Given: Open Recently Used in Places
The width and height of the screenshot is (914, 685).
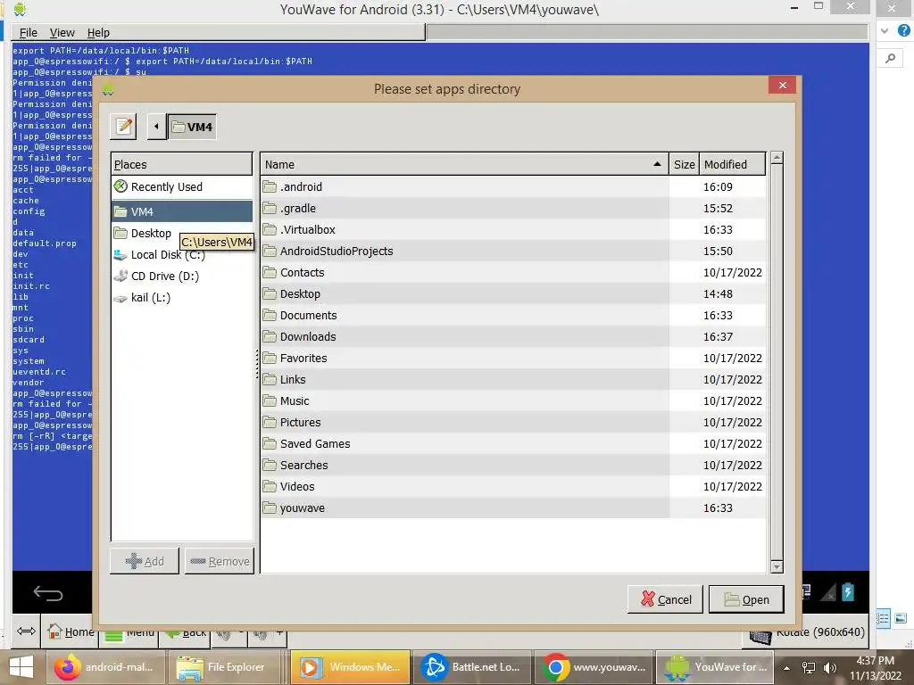Looking at the screenshot, I should click(182, 187).
